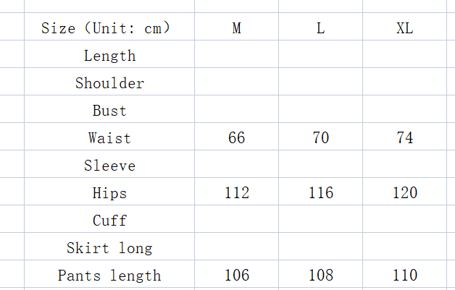Viewport: 455px width, 290px height.
Task: Select the L size column header cell
Action: tap(321, 28)
